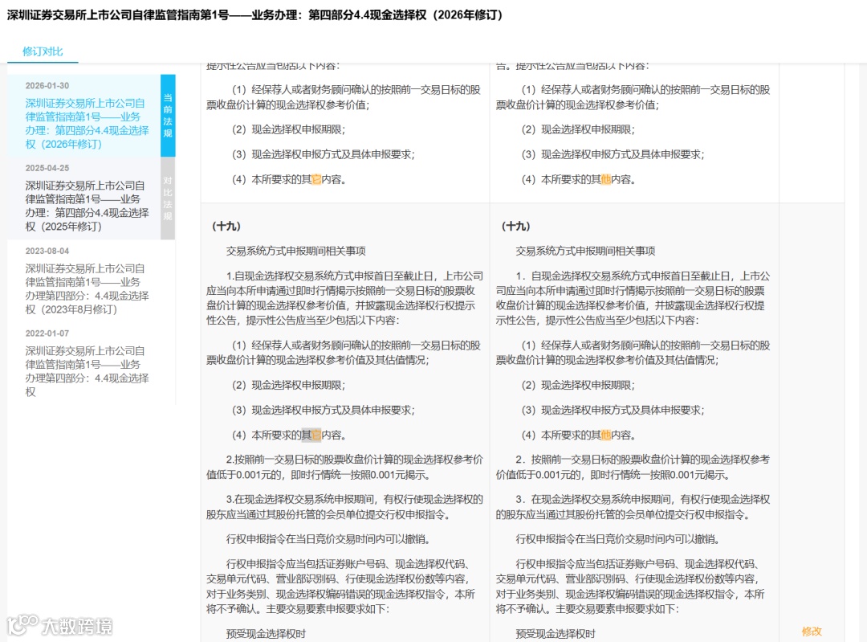Open the 2023年8月修订 version in sidebar
The image size is (867, 642).
coord(87,289)
